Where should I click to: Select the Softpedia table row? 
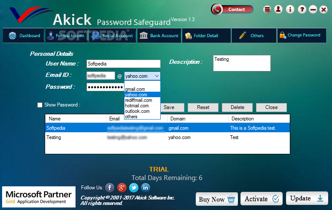167,128
